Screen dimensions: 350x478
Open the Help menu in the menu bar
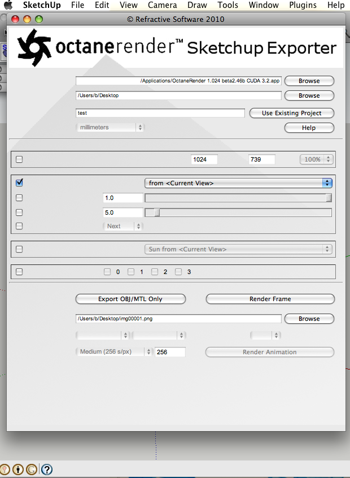[x=336, y=5]
